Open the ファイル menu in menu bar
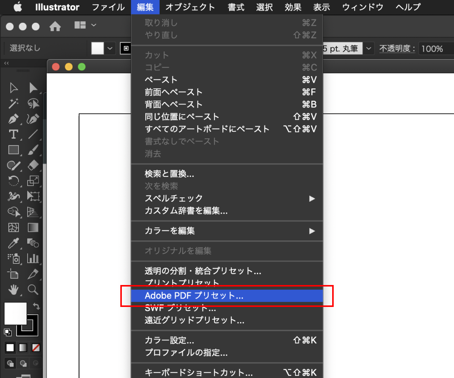454x378 pixels. click(109, 7)
